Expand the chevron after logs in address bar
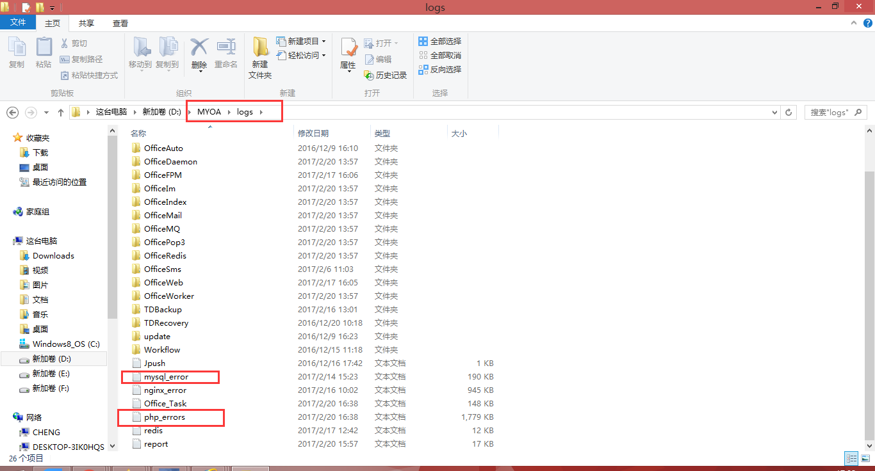The height and width of the screenshot is (471, 875). tap(261, 112)
